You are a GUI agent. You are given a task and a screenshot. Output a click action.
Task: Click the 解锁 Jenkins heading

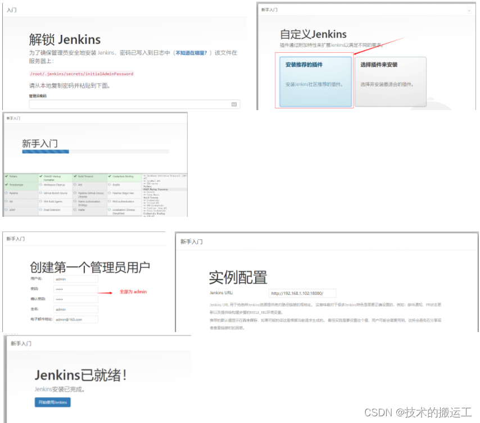click(65, 39)
